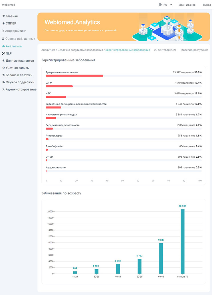Open the Аналитика menu item
The width and height of the screenshot is (214, 295).
(13, 46)
